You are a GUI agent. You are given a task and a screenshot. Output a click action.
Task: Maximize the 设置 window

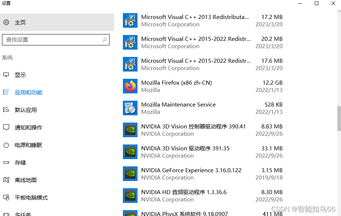[x=317, y=3]
